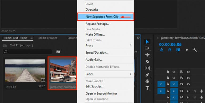Select the Selection arrow tool

coord(147,42)
